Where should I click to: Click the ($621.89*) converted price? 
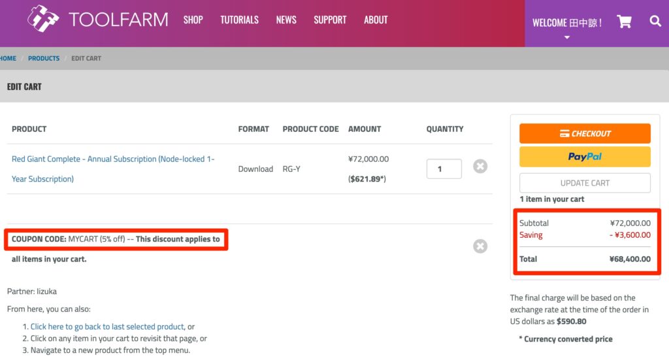point(367,179)
